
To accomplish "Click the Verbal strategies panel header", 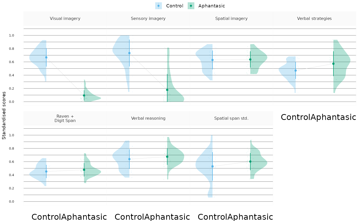I will coord(314,18).
